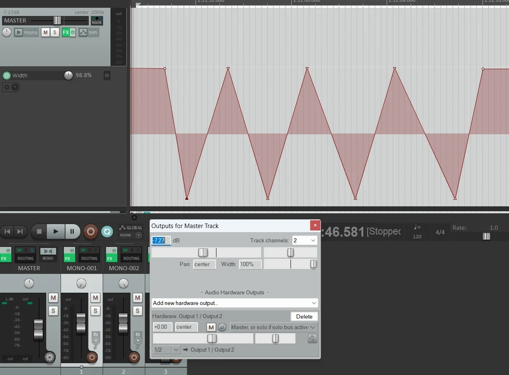Open the master FX chain from the track panel

coord(65,32)
